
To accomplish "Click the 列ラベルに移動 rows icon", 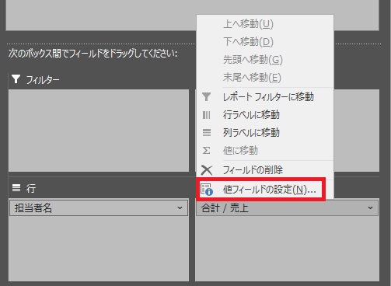I will click(x=207, y=133).
